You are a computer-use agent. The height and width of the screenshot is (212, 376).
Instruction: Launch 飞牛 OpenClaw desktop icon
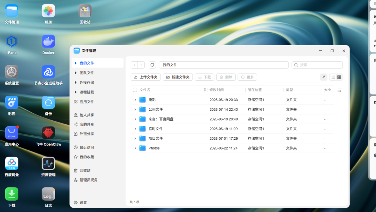[48, 133]
